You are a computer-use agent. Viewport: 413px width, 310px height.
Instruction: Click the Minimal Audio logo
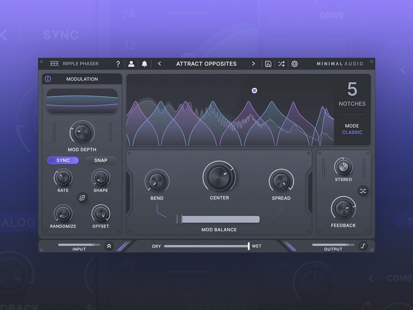click(x=340, y=64)
